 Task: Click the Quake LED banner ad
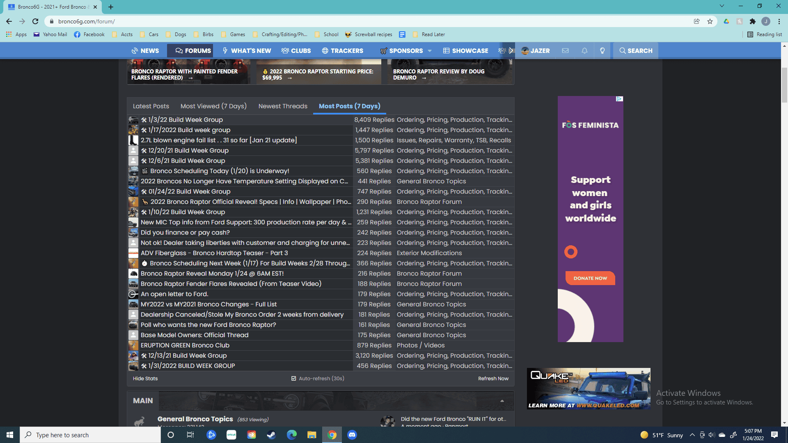[589, 388]
